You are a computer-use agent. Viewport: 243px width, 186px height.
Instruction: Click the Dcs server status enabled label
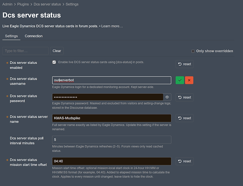coord(23,65)
